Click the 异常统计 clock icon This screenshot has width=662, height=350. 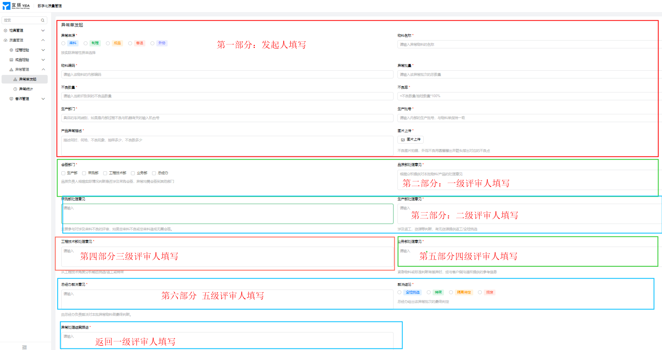pos(15,89)
